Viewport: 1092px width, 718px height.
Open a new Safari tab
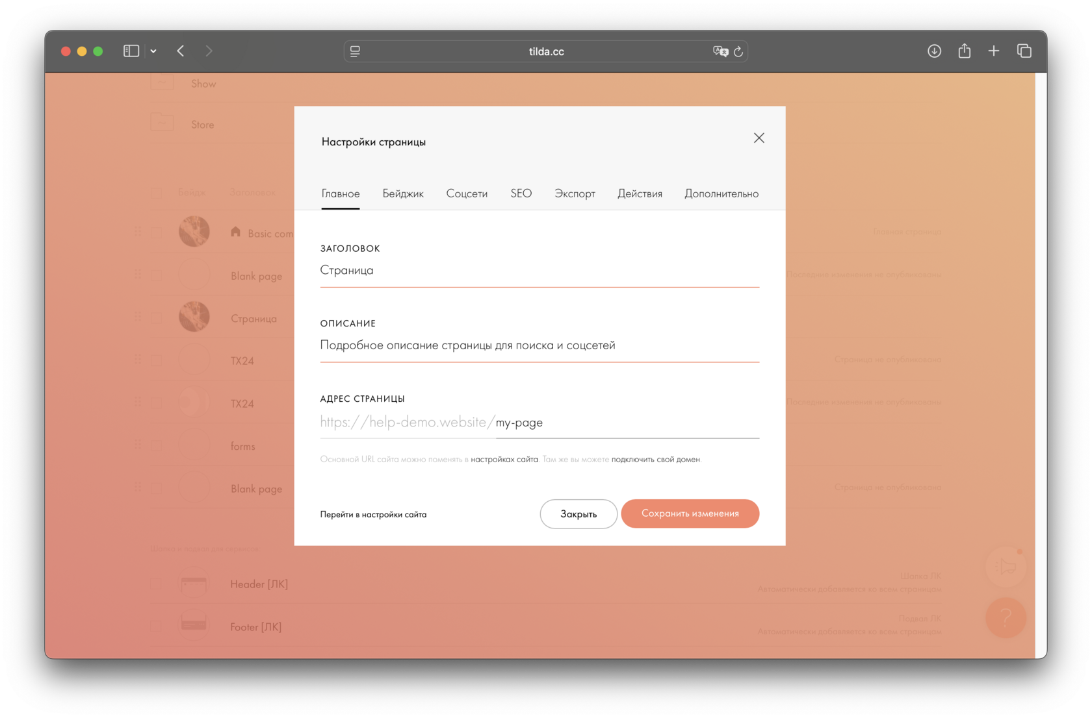(994, 51)
